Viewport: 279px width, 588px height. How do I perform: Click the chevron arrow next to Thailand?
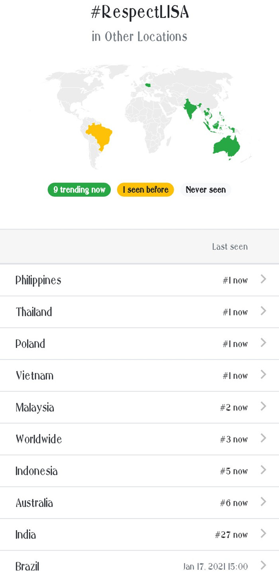263,311
